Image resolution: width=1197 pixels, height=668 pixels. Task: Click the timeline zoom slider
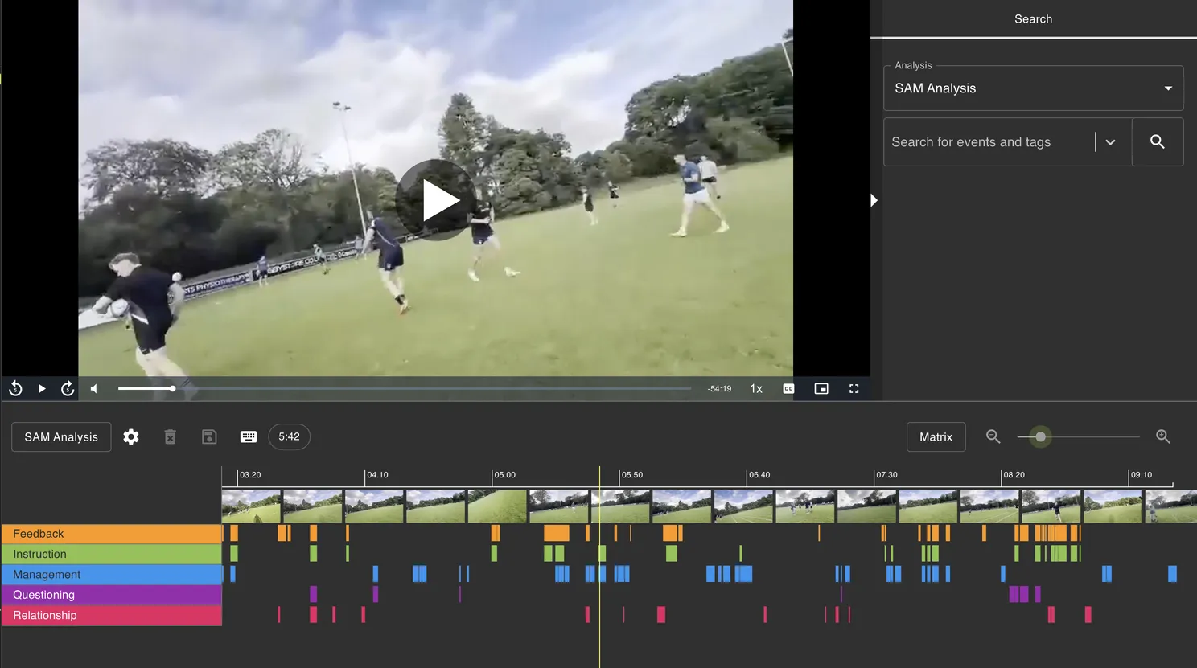[x=1078, y=436]
